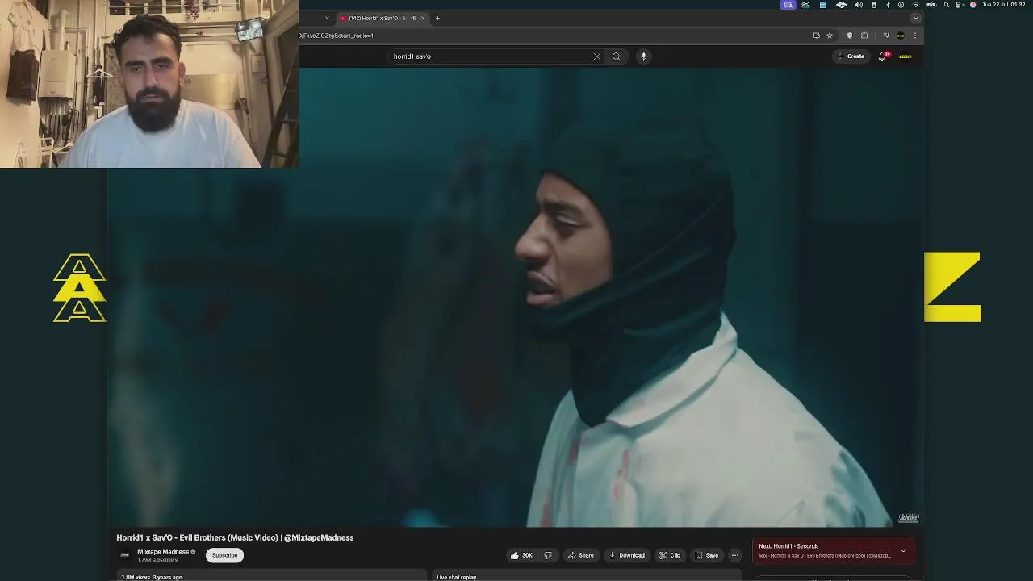1033x581 pixels.
Task: Click the install/cast icon in the address bar
Action: click(816, 36)
